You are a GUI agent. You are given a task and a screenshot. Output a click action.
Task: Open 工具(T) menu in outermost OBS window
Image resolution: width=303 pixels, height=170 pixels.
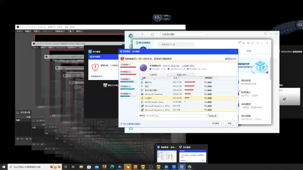[x=70, y=31]
